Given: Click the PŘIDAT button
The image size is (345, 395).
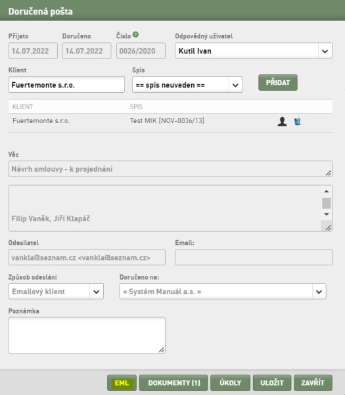Looking at the screenshot, I should (x=277, y=83).
